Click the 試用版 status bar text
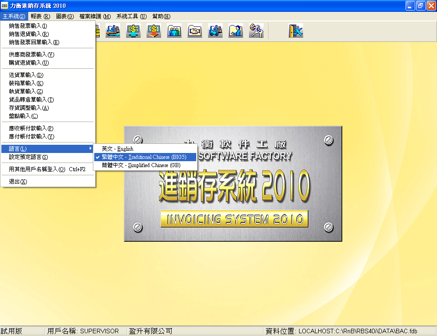The image size is (437, 336). tap(11, 331)
